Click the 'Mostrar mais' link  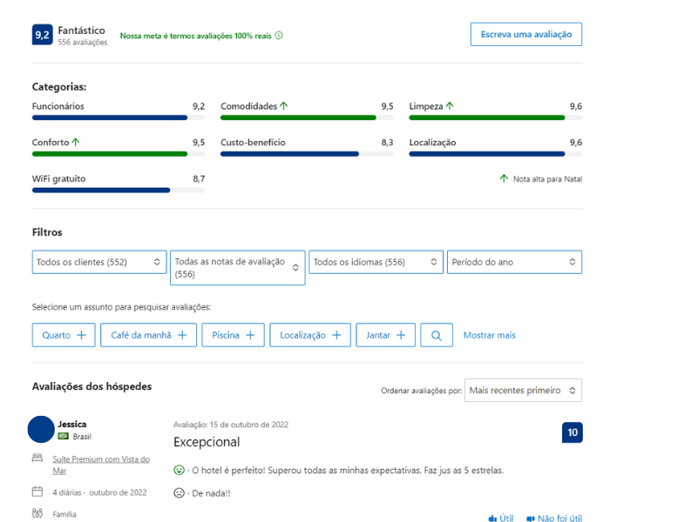[489, 335]
